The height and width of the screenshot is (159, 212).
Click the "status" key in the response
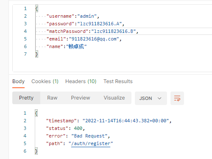[57, 128]
